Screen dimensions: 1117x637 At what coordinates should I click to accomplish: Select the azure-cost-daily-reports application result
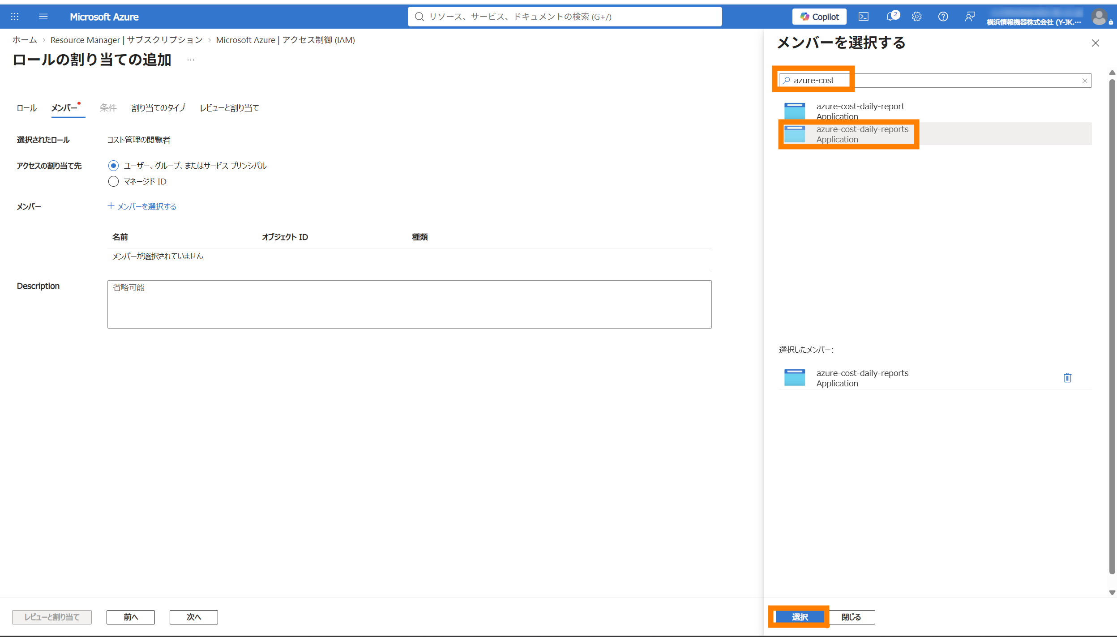pos(935,134)
